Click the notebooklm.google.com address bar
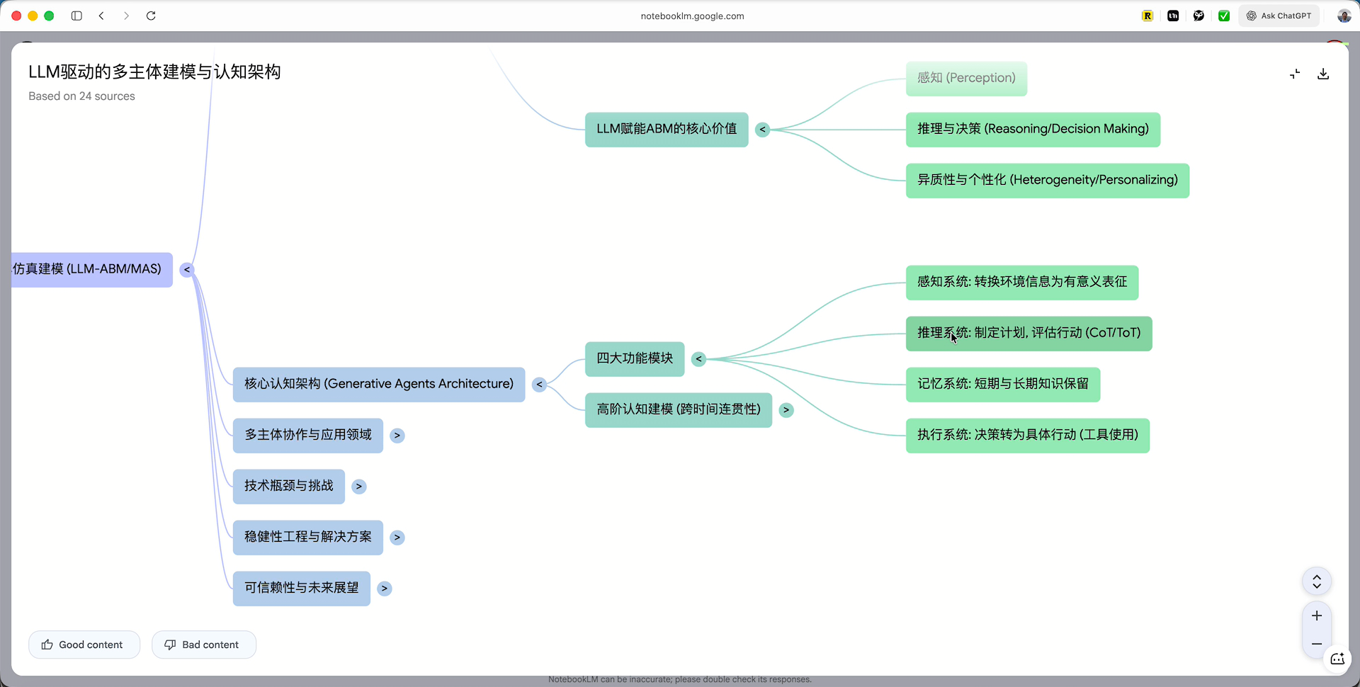The width and height of the screenshot is (1360, 687). 692,16
